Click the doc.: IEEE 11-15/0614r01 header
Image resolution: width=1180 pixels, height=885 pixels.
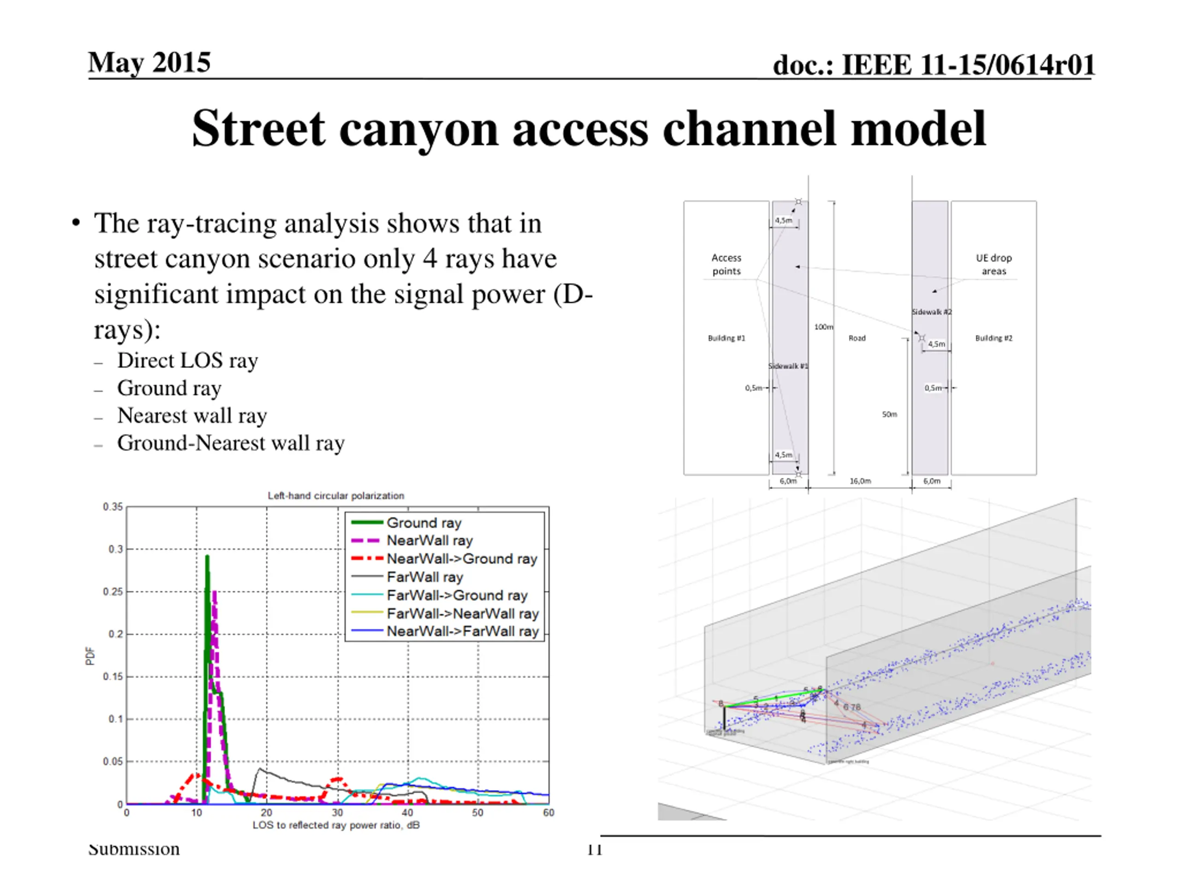[x=933, y=65]
